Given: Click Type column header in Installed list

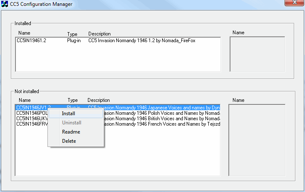Looking at the screenshot, I should [72, 34].
